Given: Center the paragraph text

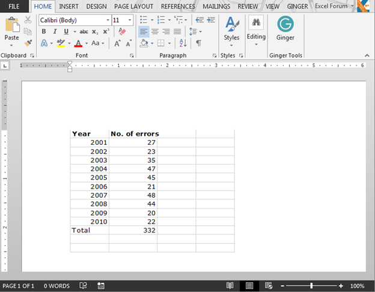Looking at the screenshot, I should click(x=155, y=32).
